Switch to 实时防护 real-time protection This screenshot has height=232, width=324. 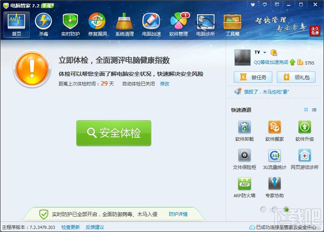(x=70, y=25)
